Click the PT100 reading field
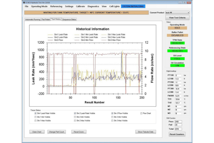The height and width of the screenshot is (143, 214). point(178,75)
